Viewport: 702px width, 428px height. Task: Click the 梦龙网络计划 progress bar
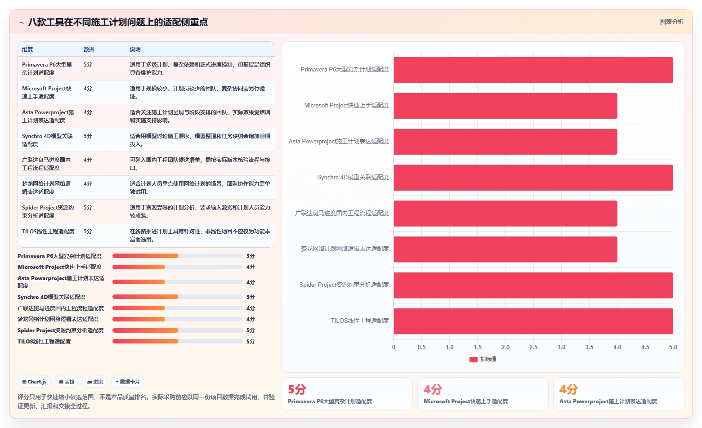point(178,319)
